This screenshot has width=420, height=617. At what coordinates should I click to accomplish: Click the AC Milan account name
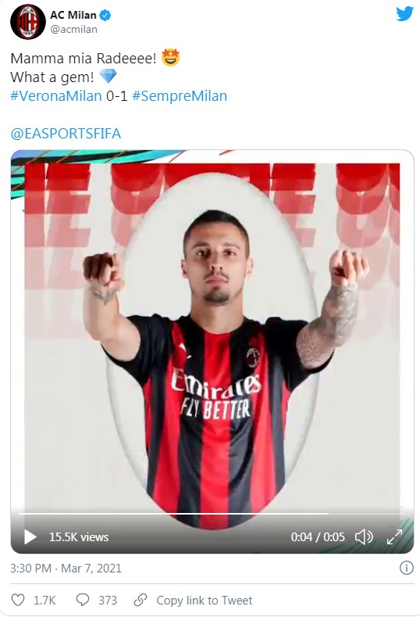pyautogui.click(x=73, y=15)
